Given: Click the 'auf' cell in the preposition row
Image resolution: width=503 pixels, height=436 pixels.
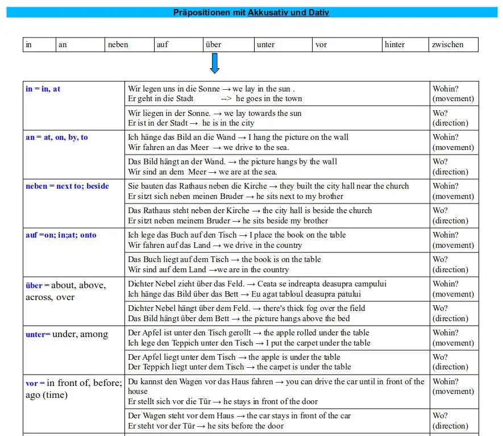Looking at the screenshot, I should point(178,44).
